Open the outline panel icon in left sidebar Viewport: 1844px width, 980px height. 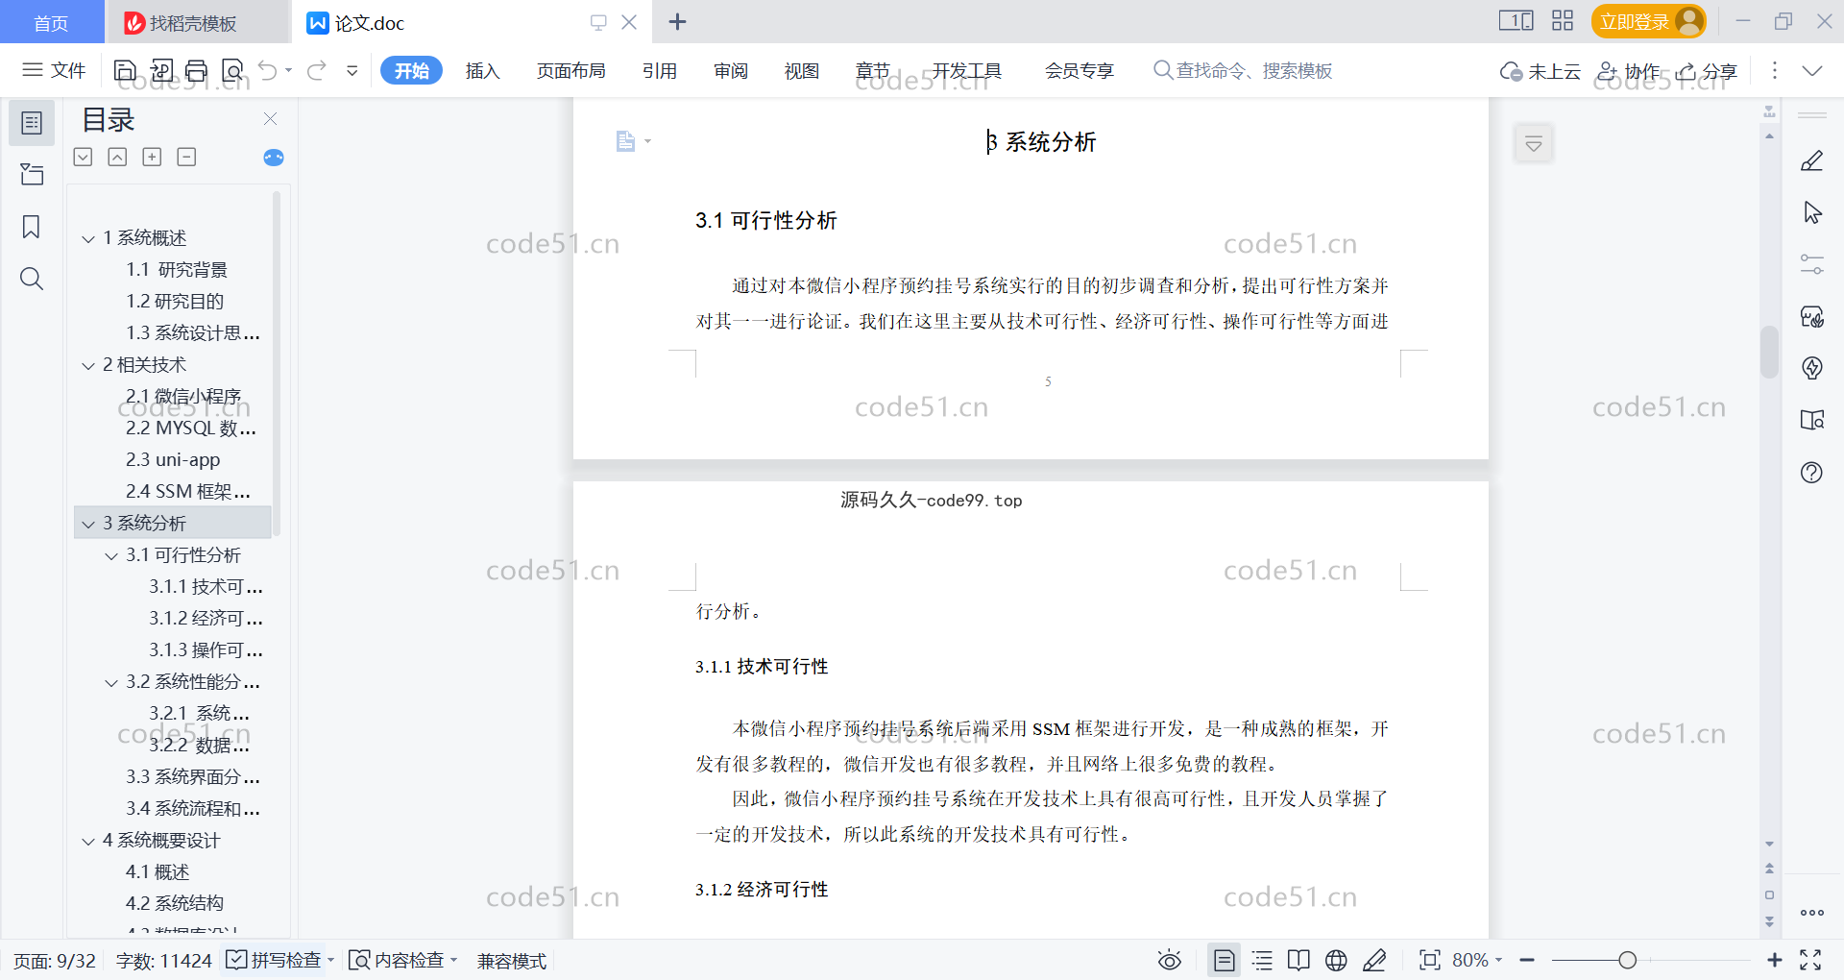point(32,123)
